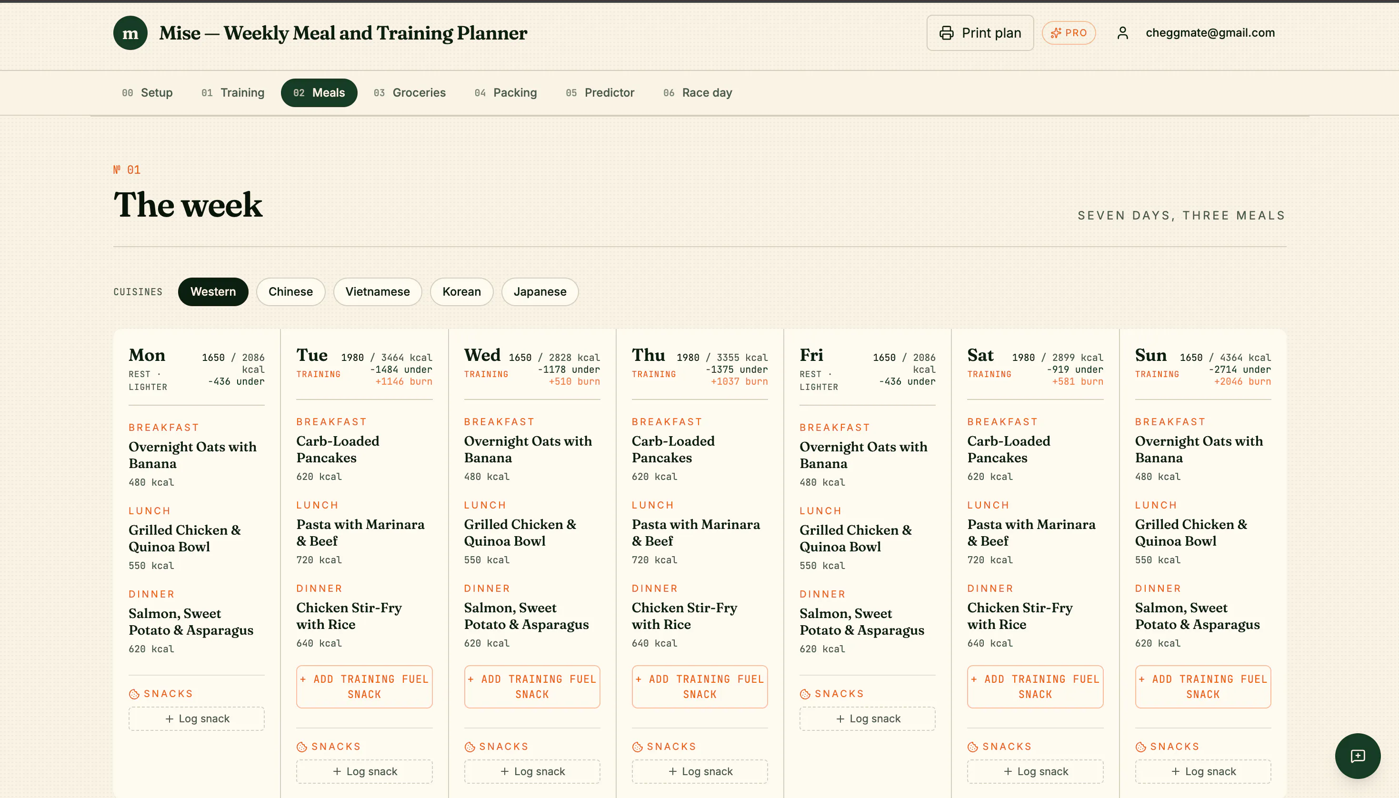Open Sunday's Overnight Oats with Banana
The width and height of the screenshot is (1399, 798).
(x=1199, y=449)
